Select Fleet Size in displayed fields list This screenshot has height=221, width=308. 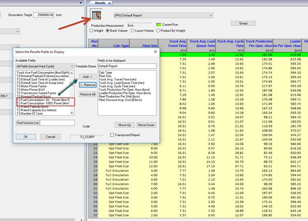(x=105, y=76)
